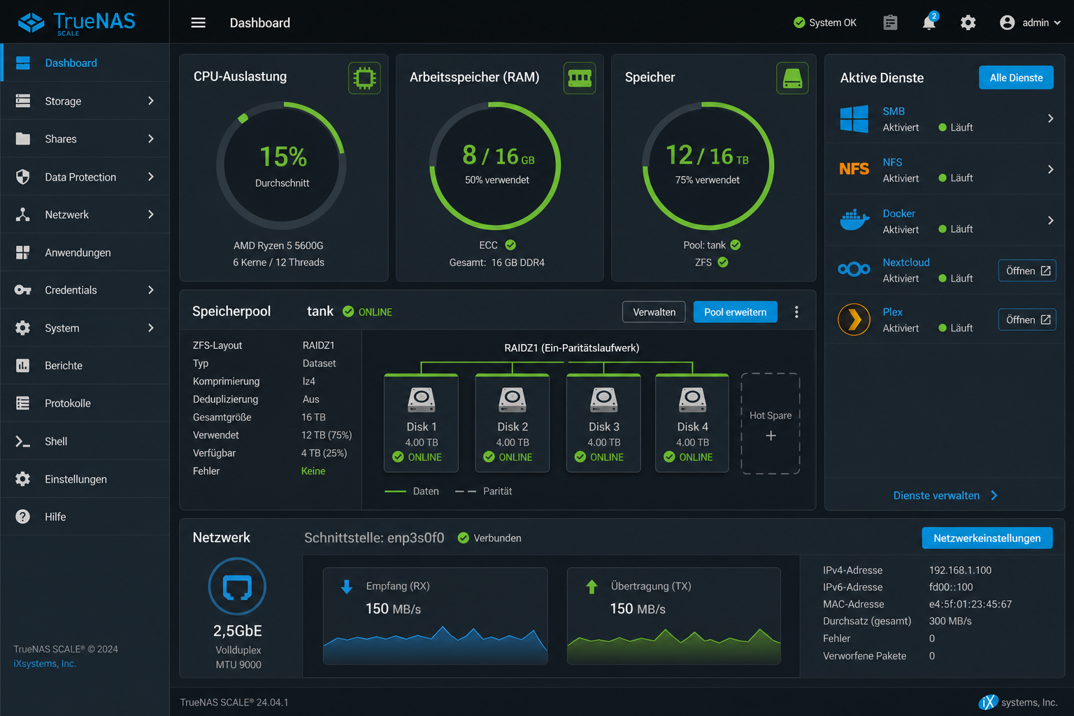This screenshot has height=716, width=1074.
Task: Click the TrueNAS SCALE logo
Action: [x=76, y=22]
